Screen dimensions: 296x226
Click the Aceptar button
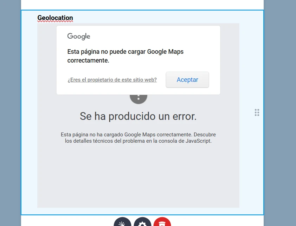click(187, 80)
